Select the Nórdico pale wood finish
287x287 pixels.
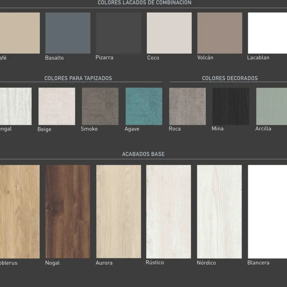coord(219,211)
